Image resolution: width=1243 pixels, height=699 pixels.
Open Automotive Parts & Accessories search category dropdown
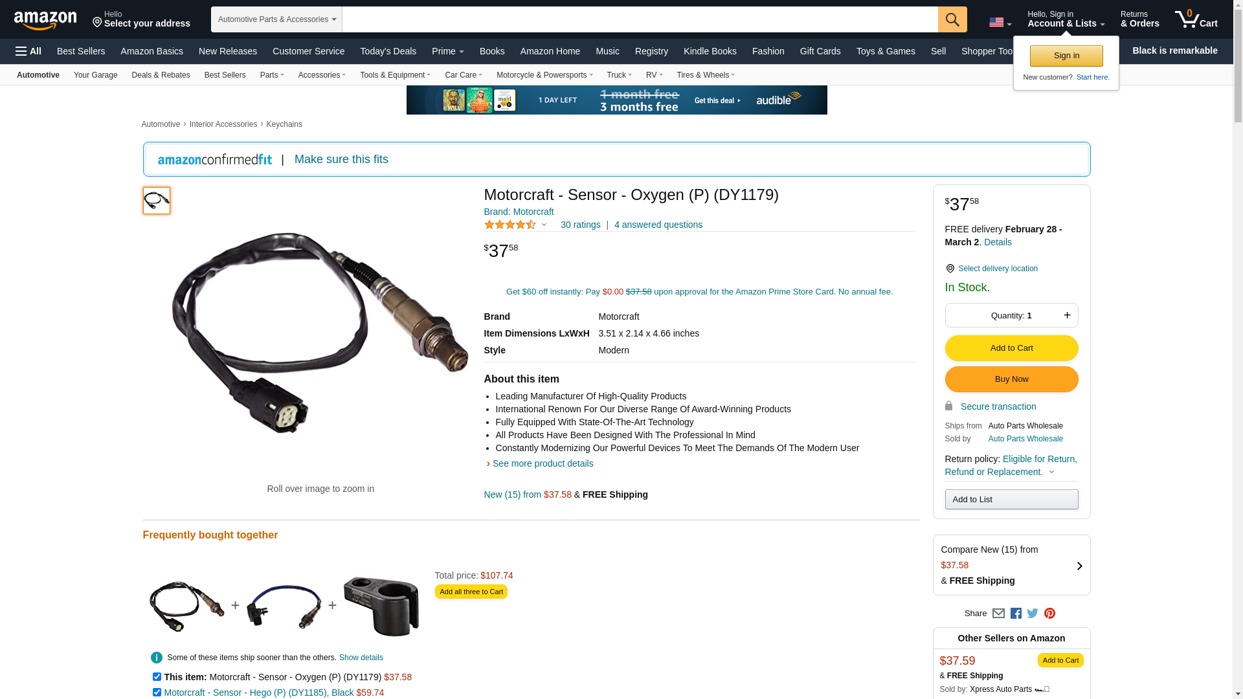coord(276,19)
